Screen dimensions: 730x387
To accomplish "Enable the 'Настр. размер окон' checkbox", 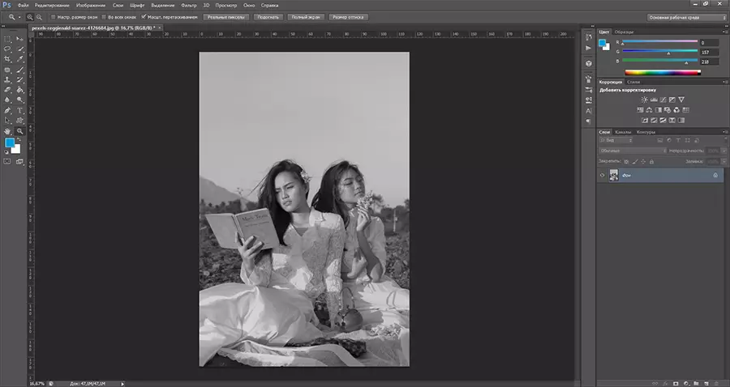I will click(x=54, y=16).
